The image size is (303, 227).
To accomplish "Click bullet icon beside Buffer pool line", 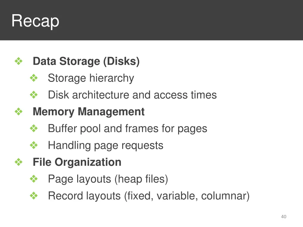I will 34,128.
